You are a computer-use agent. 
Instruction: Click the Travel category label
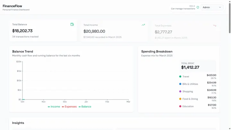186,76
